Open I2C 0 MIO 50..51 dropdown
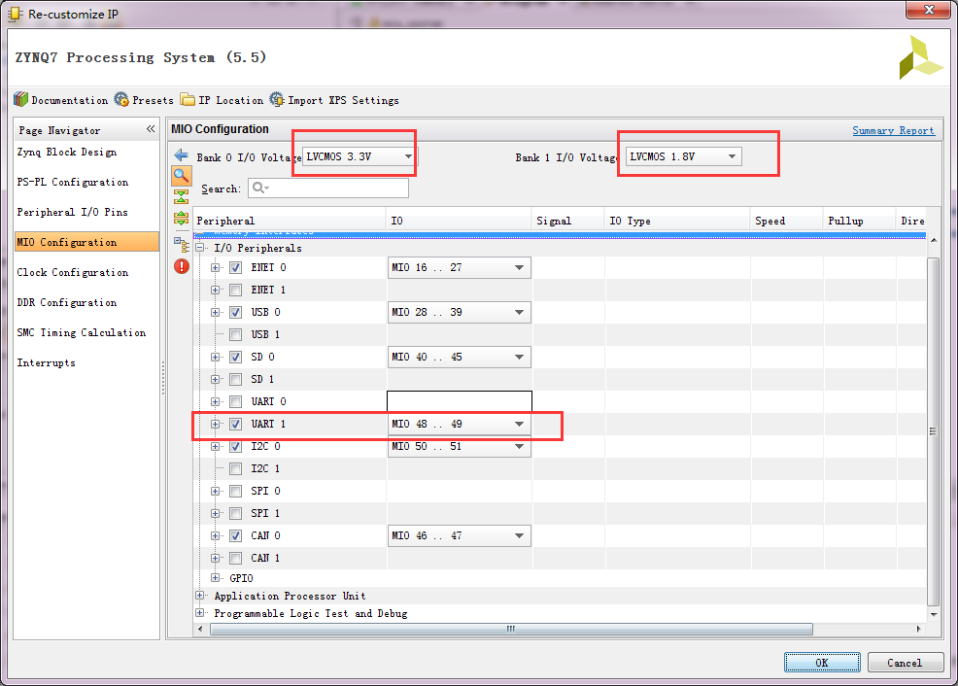Image resolution: width=958 pixels, height=686 pixels. tap(459, 447)
